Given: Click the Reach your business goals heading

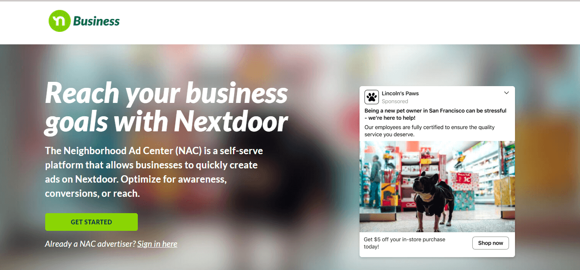Looking at the screenshot, I should pyautogui.click(x=166, y=106).
